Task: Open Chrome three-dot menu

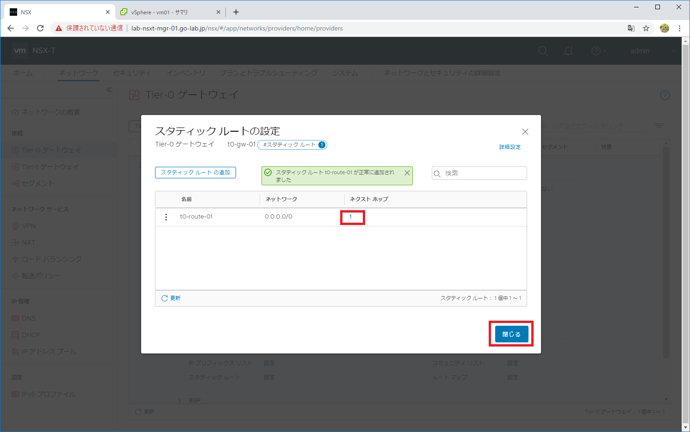Action: point(679,28)
